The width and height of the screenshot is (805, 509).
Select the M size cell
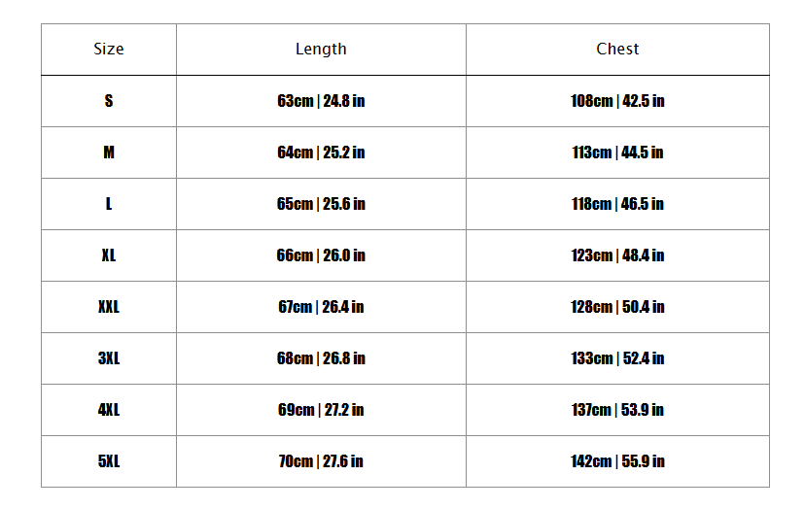109,153
